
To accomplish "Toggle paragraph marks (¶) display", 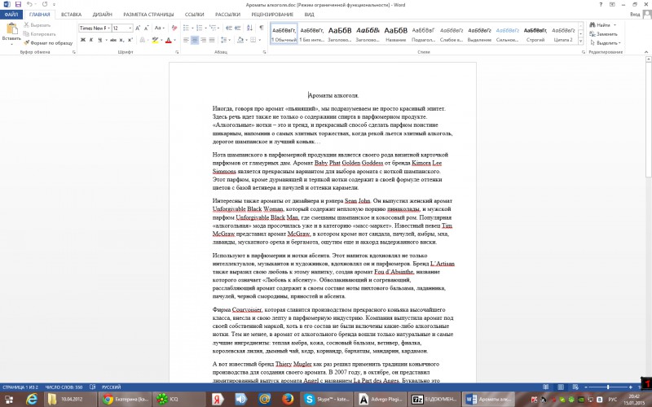I will point(261,28).
